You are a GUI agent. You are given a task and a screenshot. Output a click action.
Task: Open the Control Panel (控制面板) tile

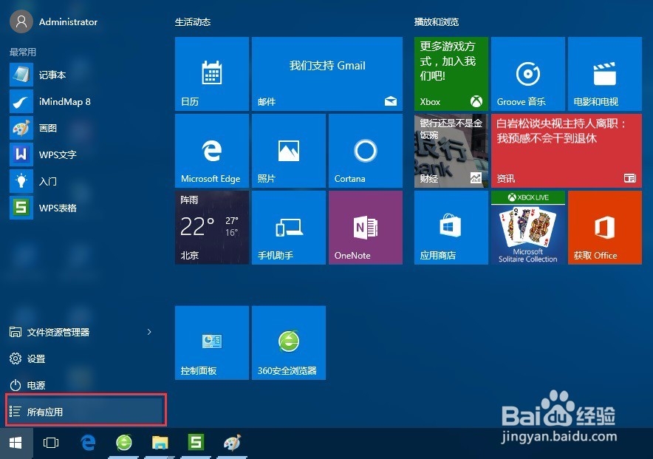(211, 343)
